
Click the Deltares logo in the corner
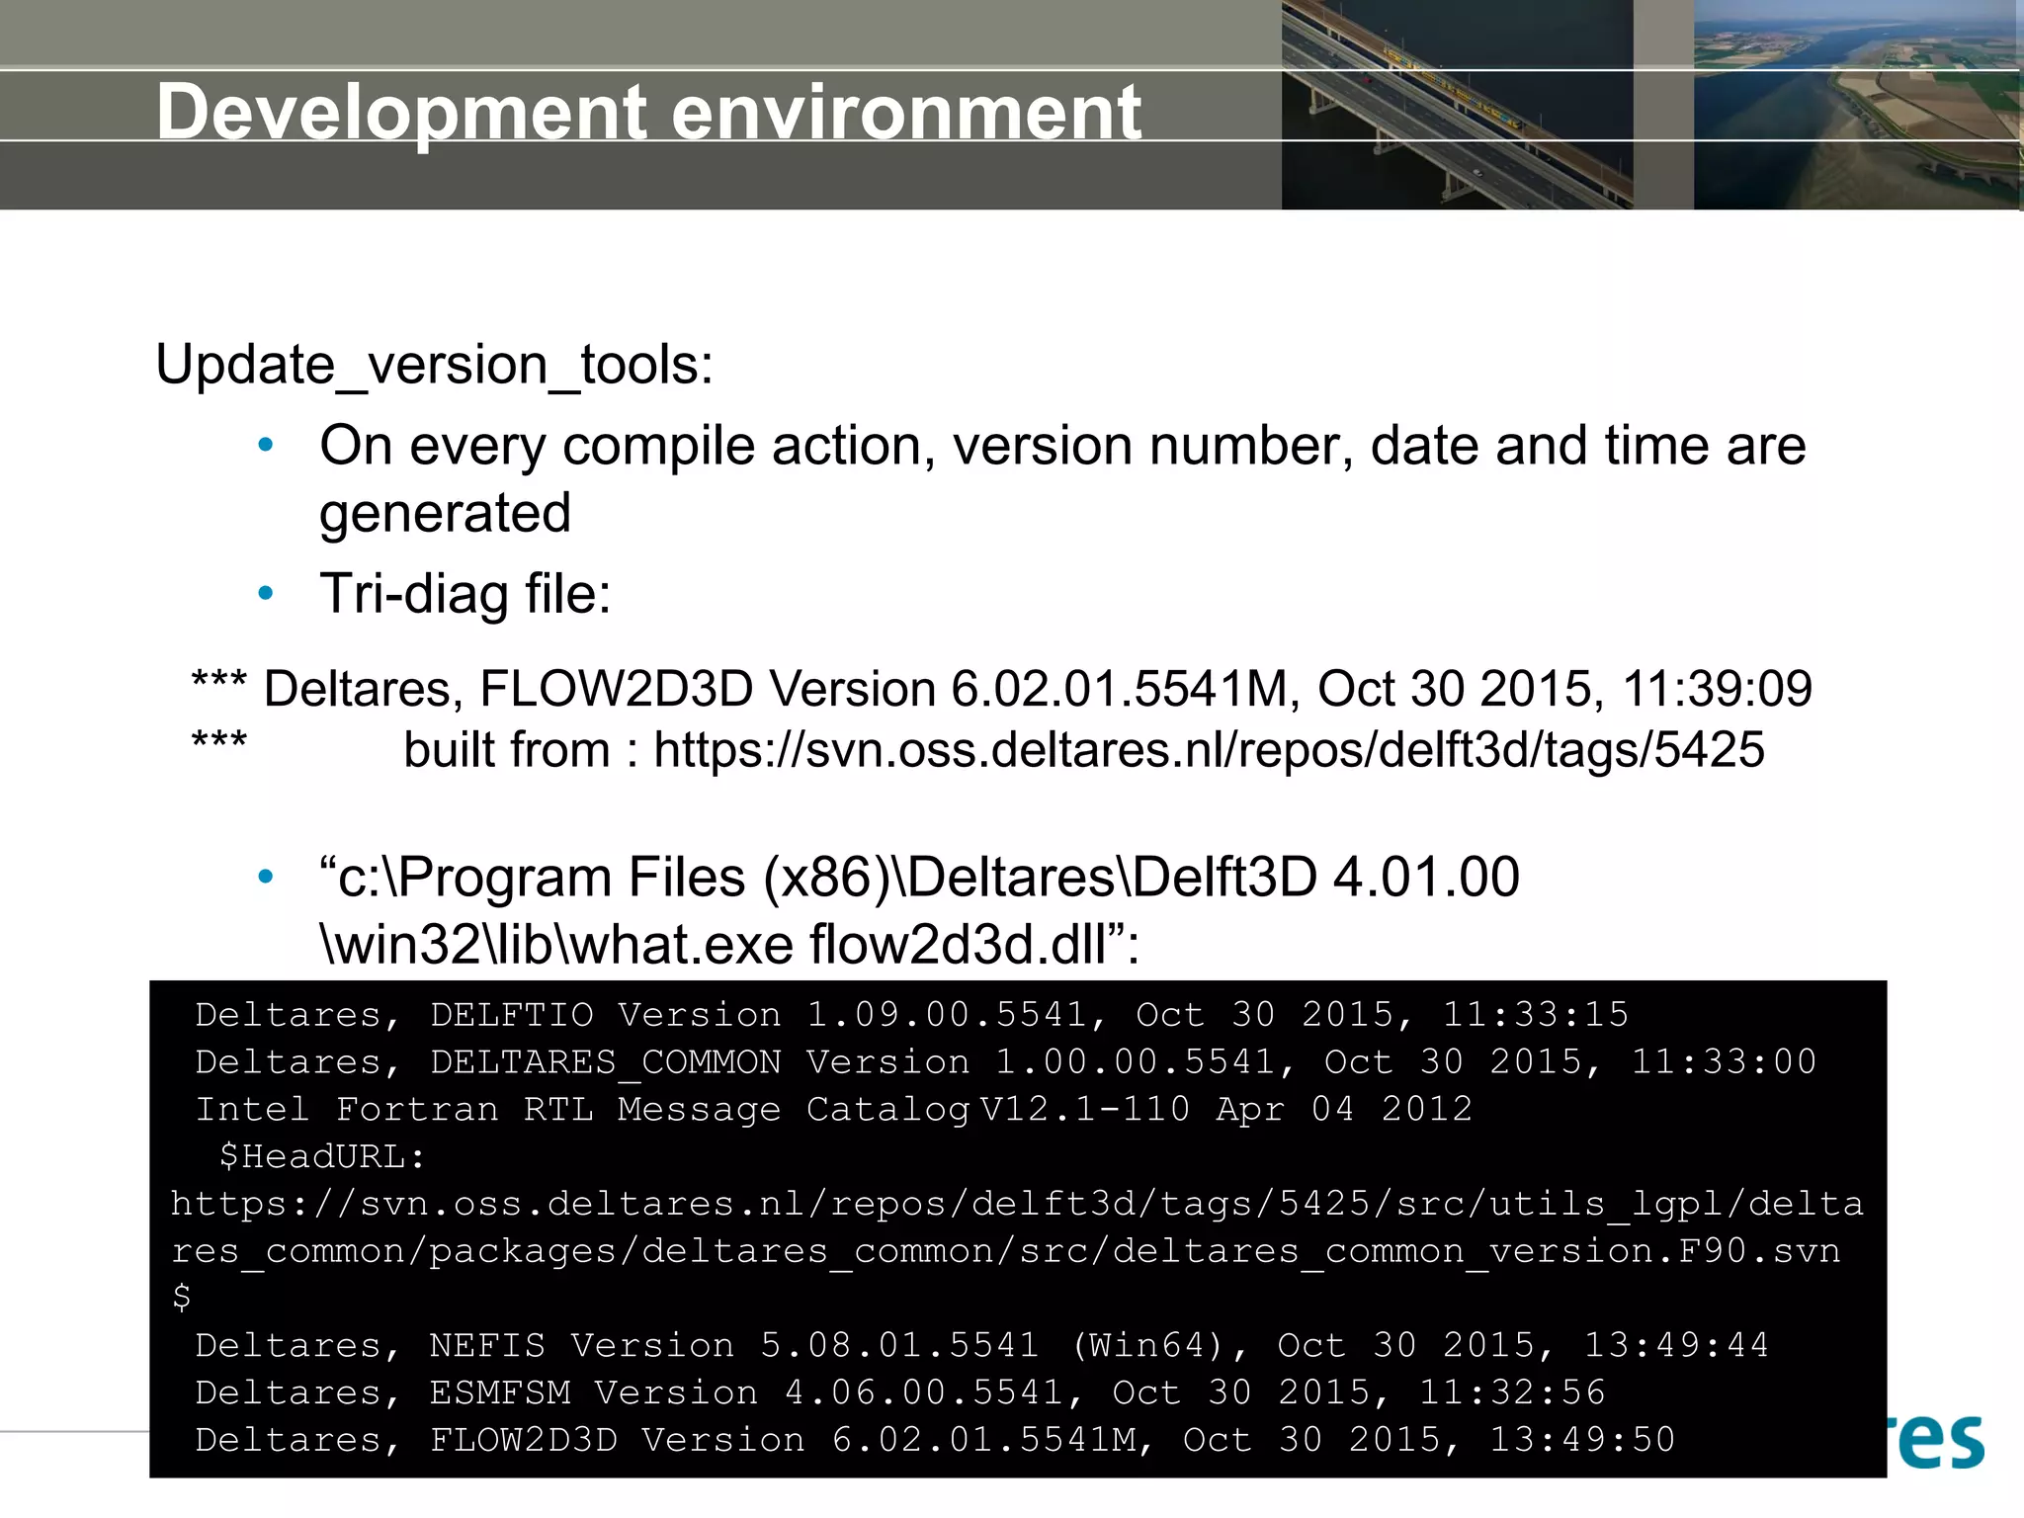pos(1937,1443)
